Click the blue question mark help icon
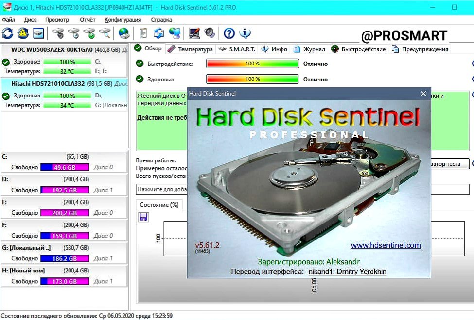 click(x=229, y=33)
